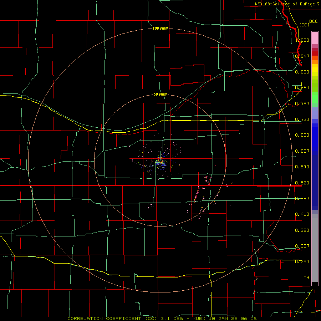Click the 0.413 legend value
The height and width of the screenshot is (321, 321).
[x=302, y=214]
